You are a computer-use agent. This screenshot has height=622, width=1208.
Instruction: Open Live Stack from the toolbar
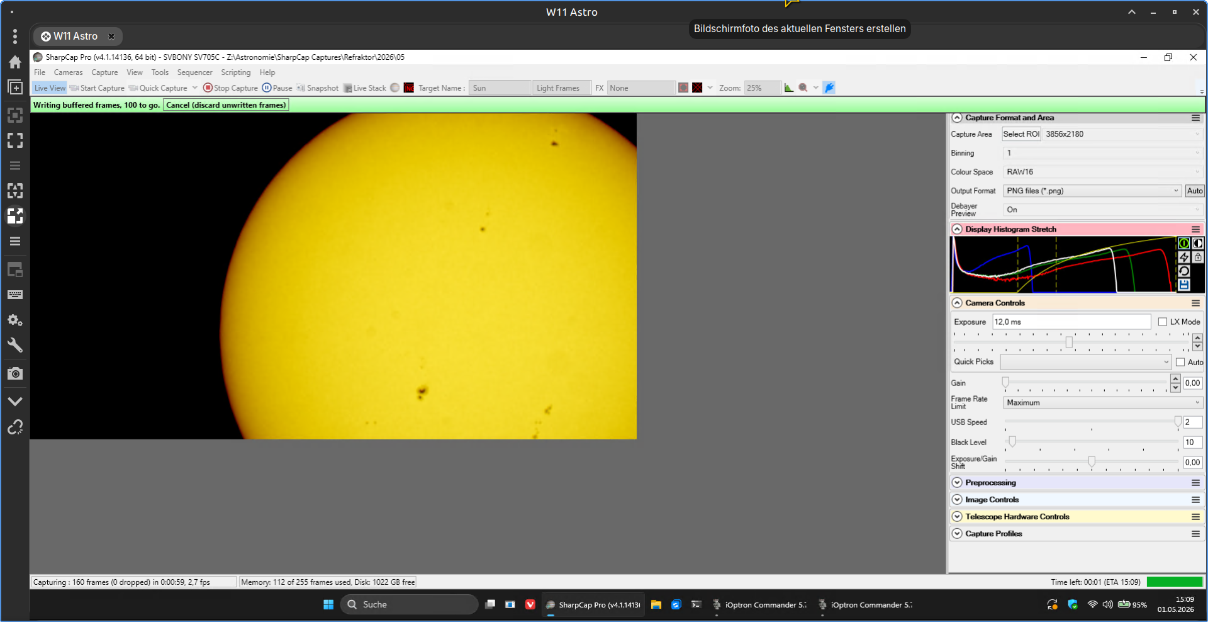pos(364,88)
